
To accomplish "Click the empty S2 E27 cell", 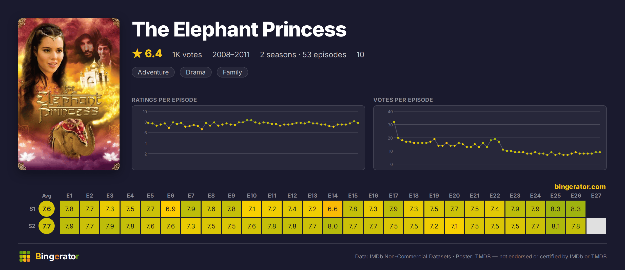I will coord(596,226).
